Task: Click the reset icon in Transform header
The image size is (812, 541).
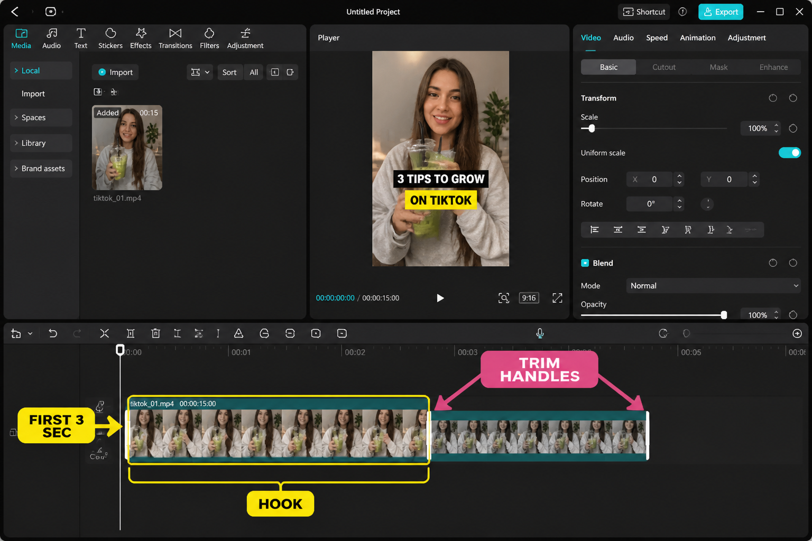Action: pos(773,98)
